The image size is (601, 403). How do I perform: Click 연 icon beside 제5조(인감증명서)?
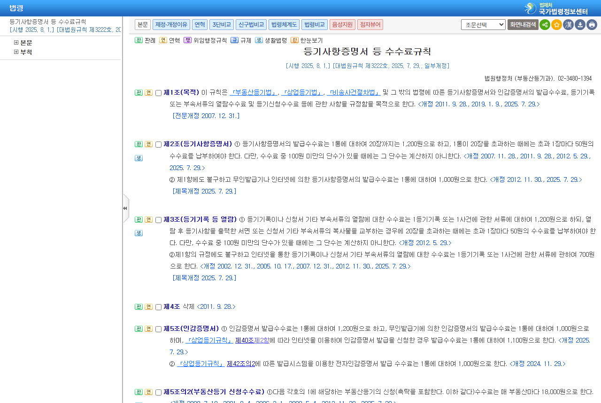(x=148, y=328)
